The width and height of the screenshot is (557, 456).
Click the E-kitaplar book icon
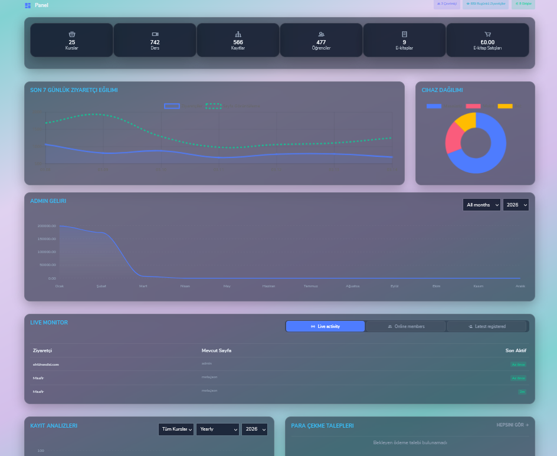point(404,34)
